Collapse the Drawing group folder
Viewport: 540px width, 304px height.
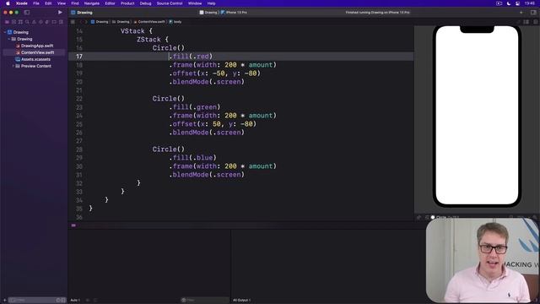(x=9, y=39)
